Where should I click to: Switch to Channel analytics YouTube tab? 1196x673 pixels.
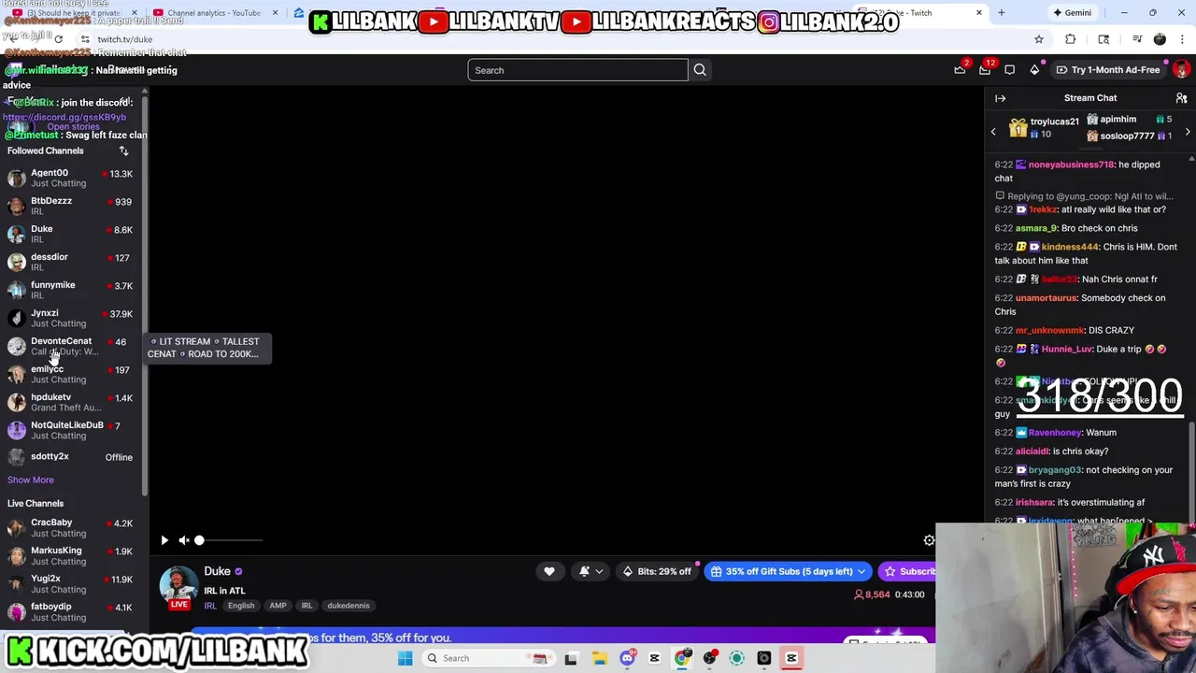click(214, 13)
